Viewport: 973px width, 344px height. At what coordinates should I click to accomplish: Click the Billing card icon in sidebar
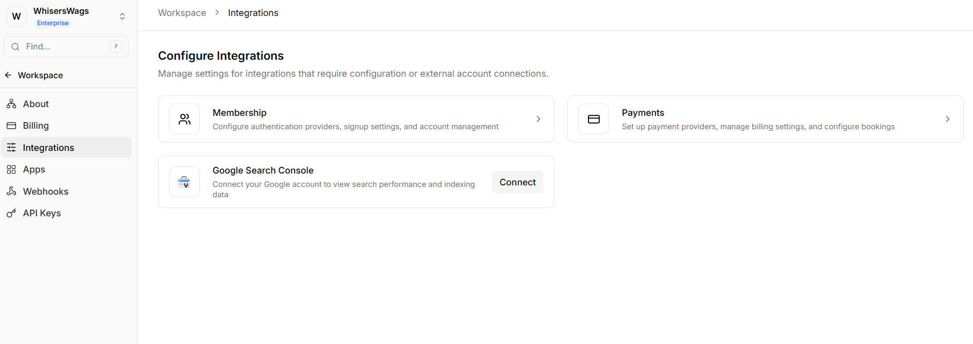click(x=11, y=126)
